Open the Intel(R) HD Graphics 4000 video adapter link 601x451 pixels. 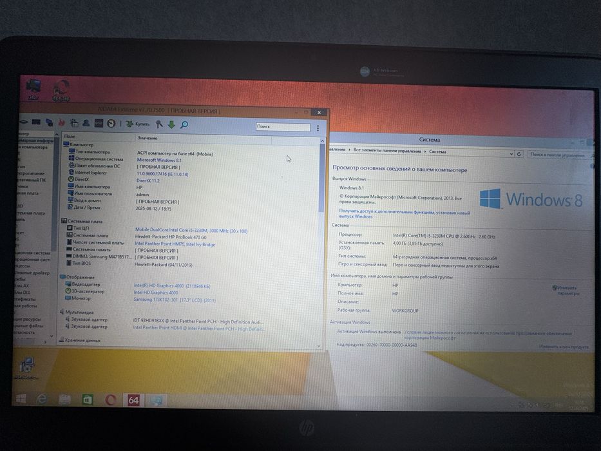pyautogui.click(x=172, y=285)
